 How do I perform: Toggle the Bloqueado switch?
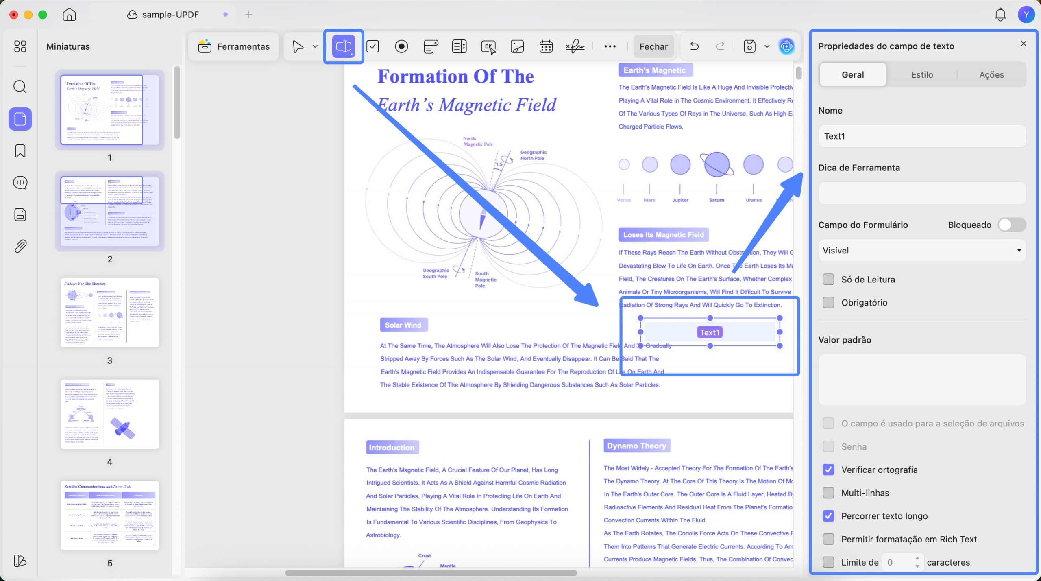(1012, 225)
